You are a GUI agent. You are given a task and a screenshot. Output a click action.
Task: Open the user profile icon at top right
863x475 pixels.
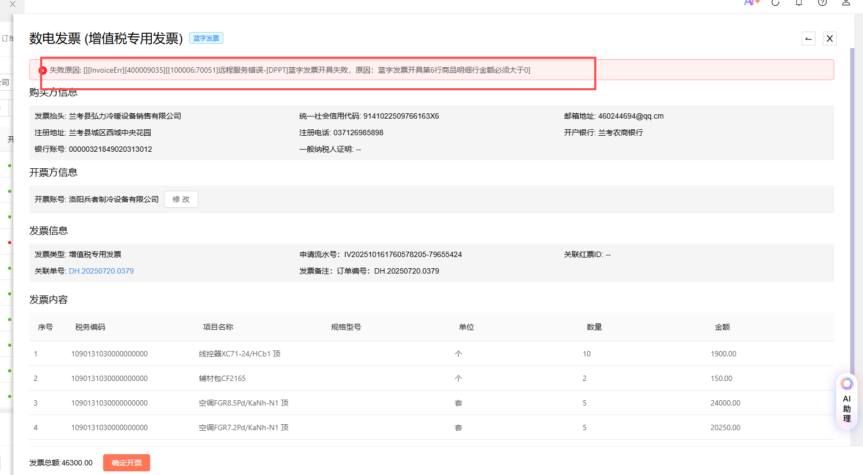[x=846, y=2]
